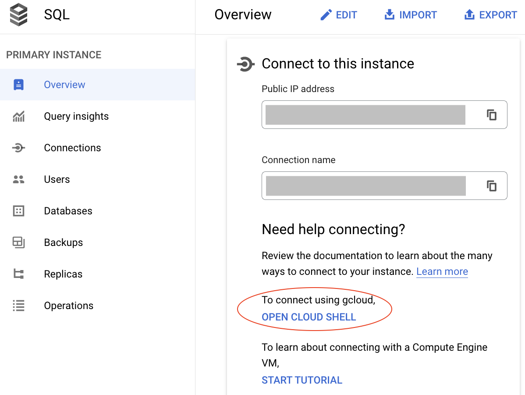525x395 pixels.
Task: Click the Connections sidebar icon
Action: 18,148
